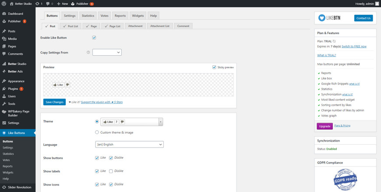Click the Publisher icon in admin bar
Screen dimensions: 381x192
pyautogui.click(x=73, y=4)
